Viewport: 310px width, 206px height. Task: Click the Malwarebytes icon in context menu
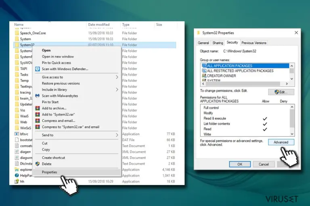[x=38, y=96]
